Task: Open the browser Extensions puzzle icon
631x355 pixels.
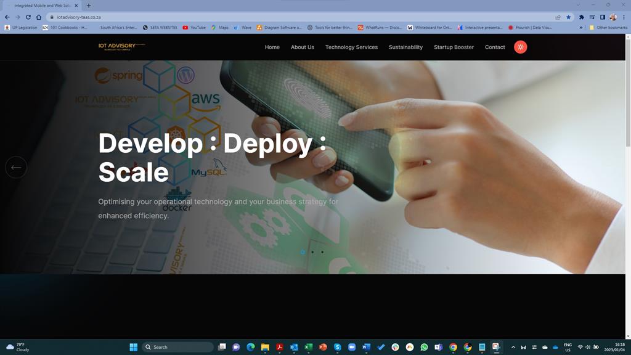Action: [x=581, y=17]
